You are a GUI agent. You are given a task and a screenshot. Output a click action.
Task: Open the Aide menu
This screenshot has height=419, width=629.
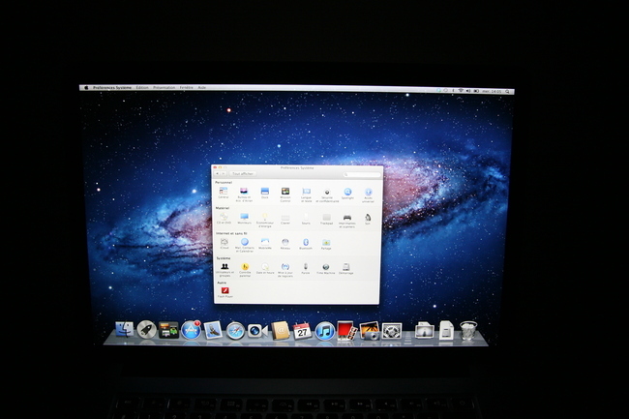click(x=202, y=87)
